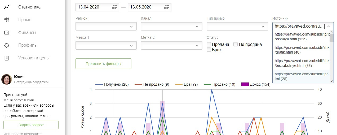This screenshot has height=135, width=337.
Task: Choose source option bezrabotnye.html (36)
Action: pos(301,63)
